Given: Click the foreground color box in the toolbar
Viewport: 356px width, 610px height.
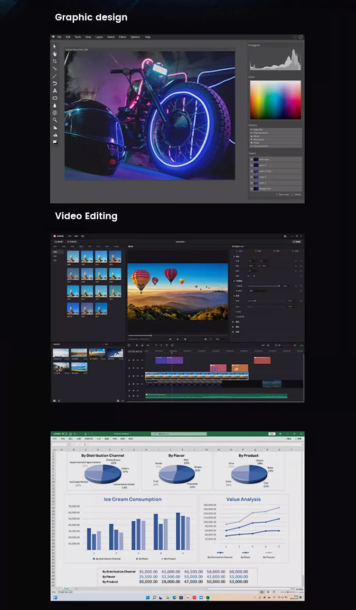Looking at the screenshot, I should [55, 142].
